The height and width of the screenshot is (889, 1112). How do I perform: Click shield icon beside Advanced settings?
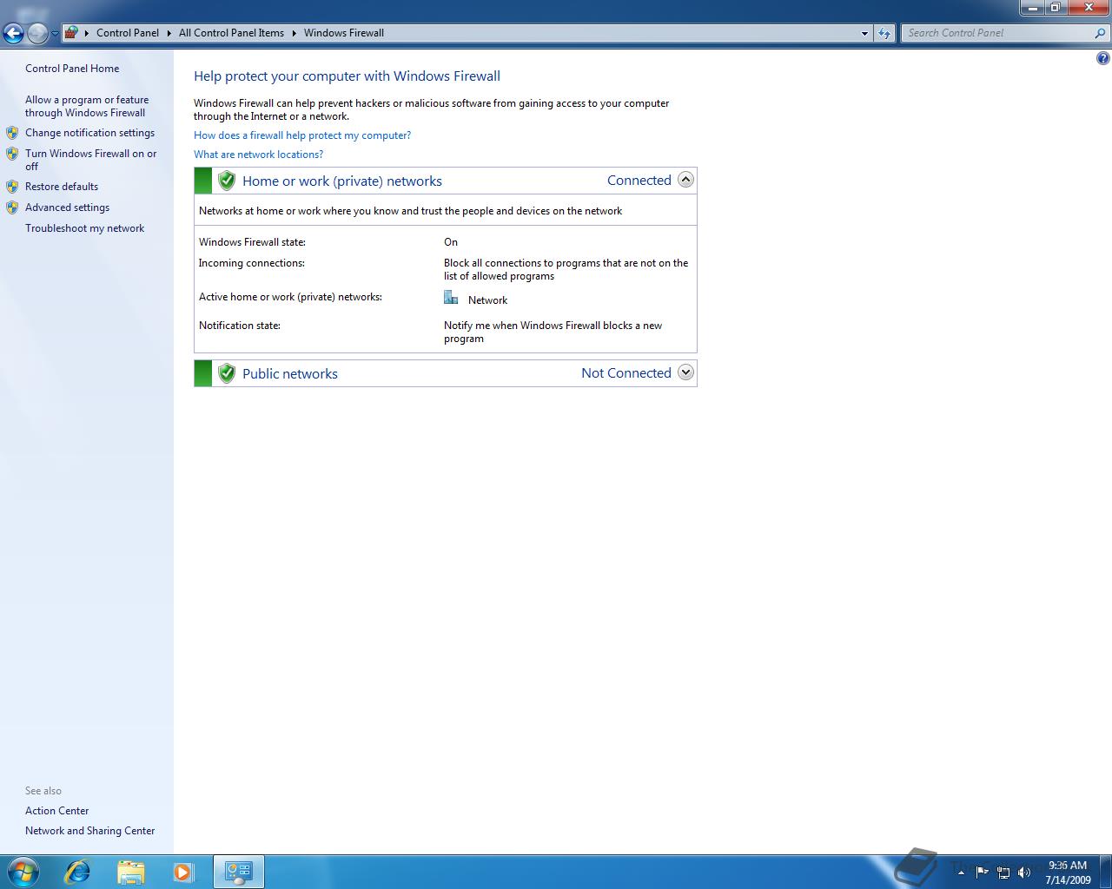pyautogui.click(x=12, y=207)
